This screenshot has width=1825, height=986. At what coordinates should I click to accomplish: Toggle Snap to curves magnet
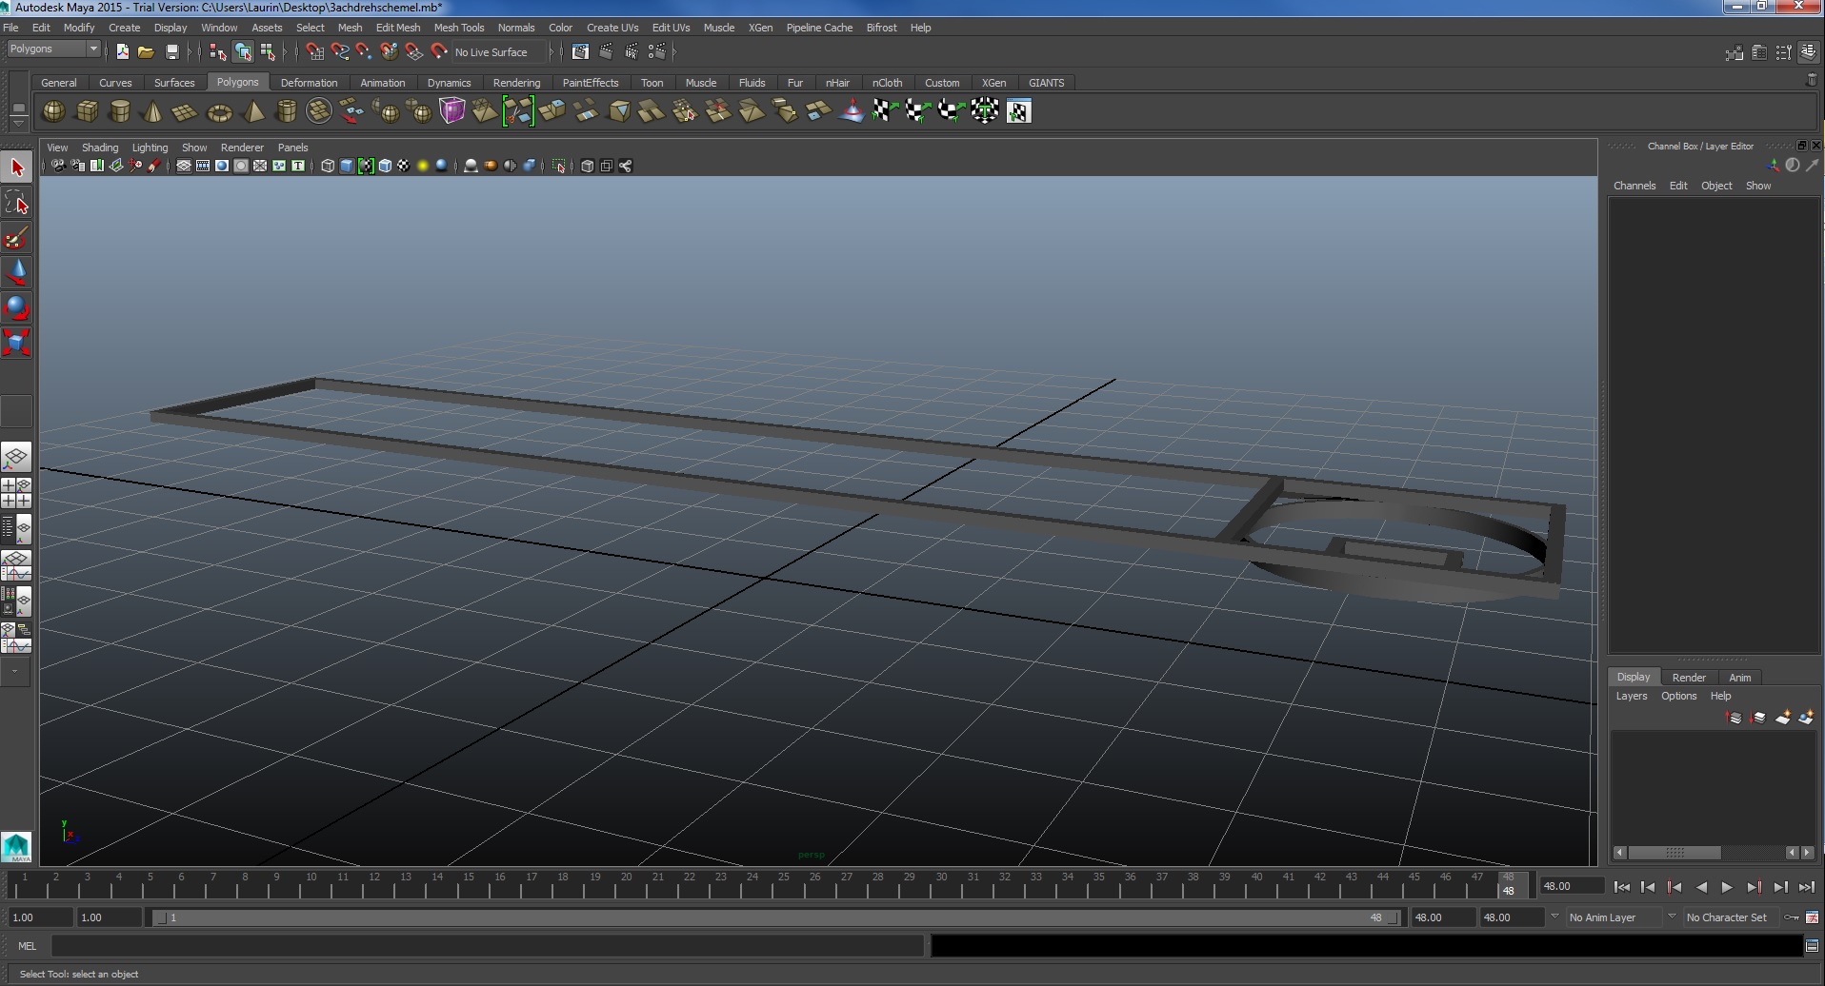[x=339, y=51]
